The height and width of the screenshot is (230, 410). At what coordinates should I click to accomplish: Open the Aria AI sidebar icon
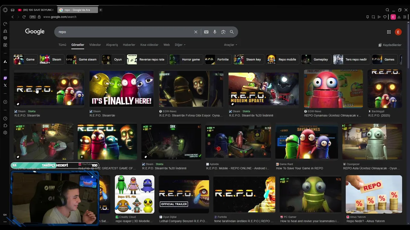[x=5, y=62]
